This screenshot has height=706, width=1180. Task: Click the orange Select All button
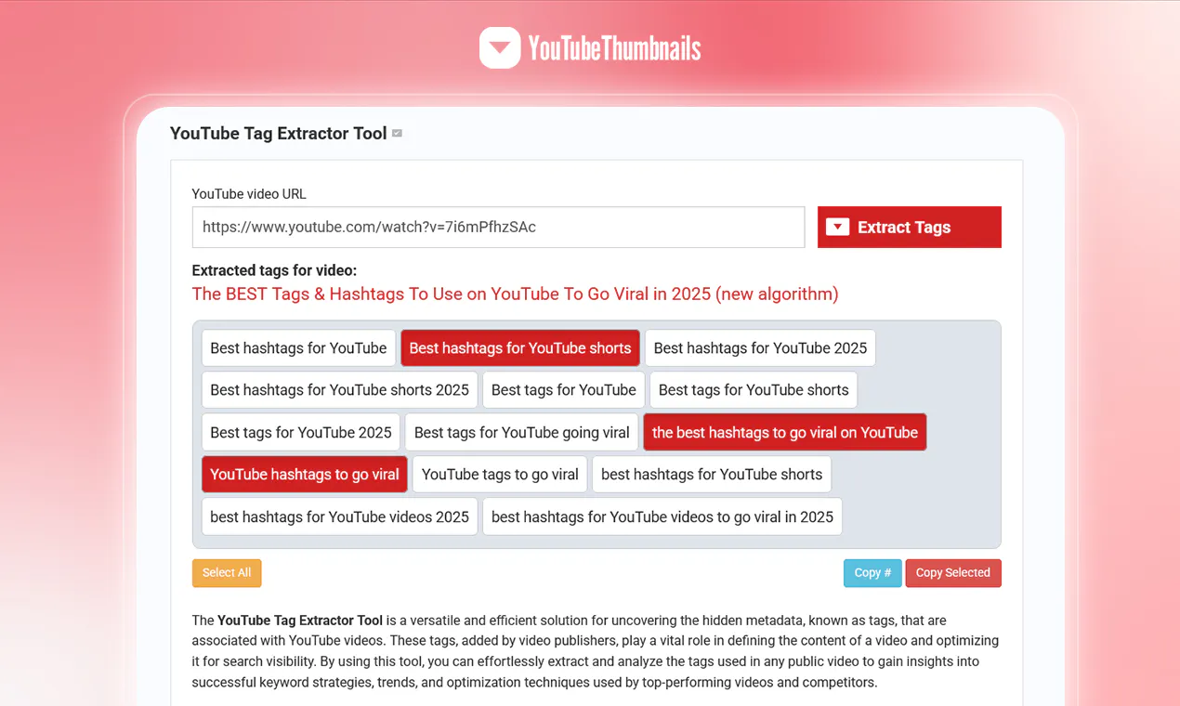pyautogui.click(x=227, y=573)
